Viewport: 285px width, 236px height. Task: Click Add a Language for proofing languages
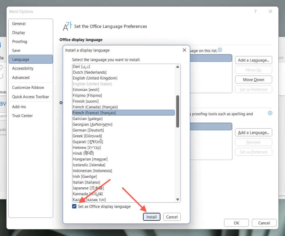click(254, 133)
